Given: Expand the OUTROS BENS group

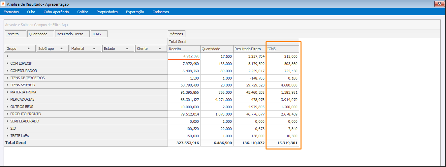Looking at the screenshot, I should (7, 107).
